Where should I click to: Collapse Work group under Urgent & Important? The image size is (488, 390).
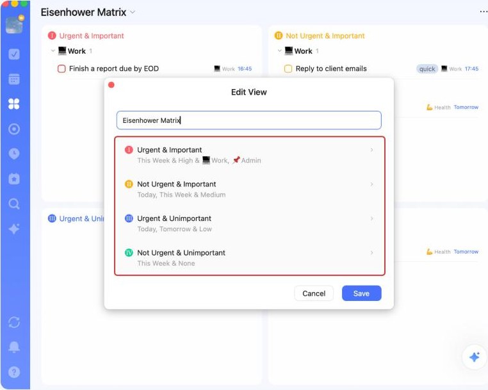[53, 51]
